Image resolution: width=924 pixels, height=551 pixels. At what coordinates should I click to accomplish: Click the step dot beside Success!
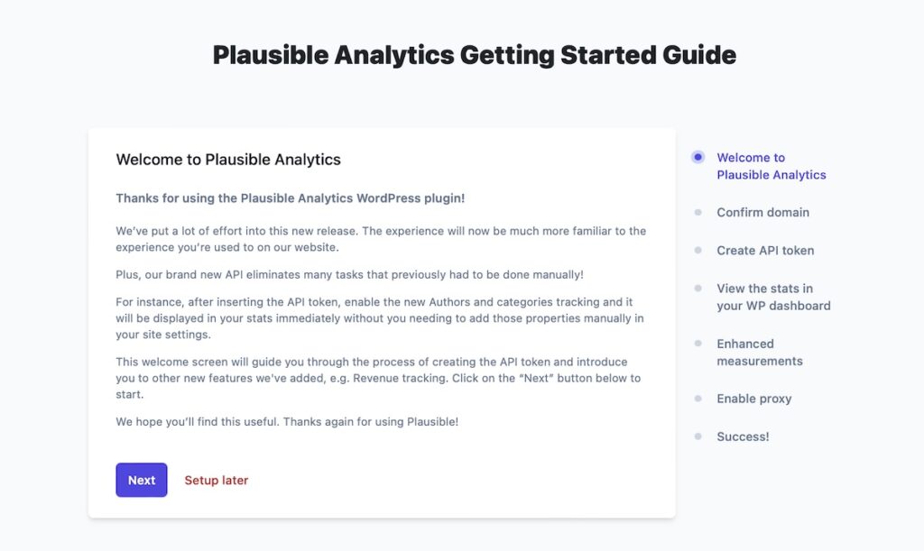[x=698, y=436]
